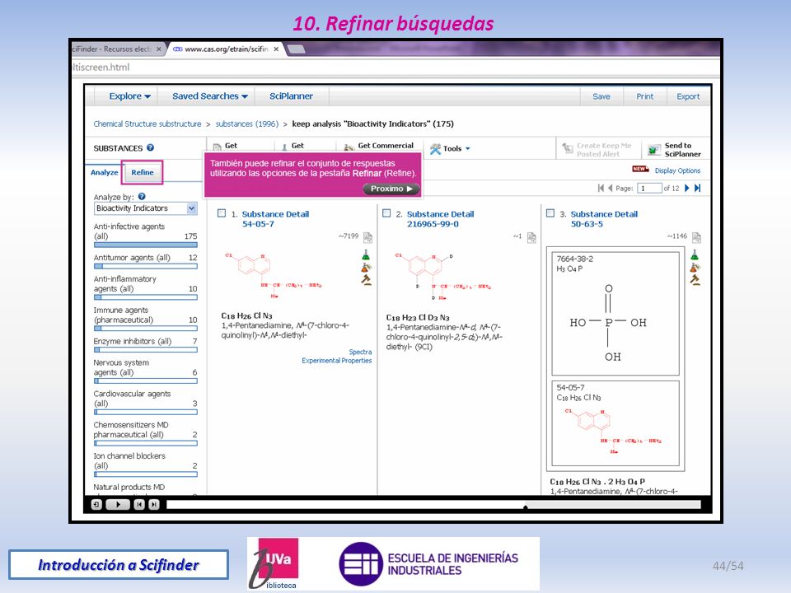Viewport: 791px width, 593px height.
Task: Click the rewind-to-start player button
Action: (x=96, y=504)
